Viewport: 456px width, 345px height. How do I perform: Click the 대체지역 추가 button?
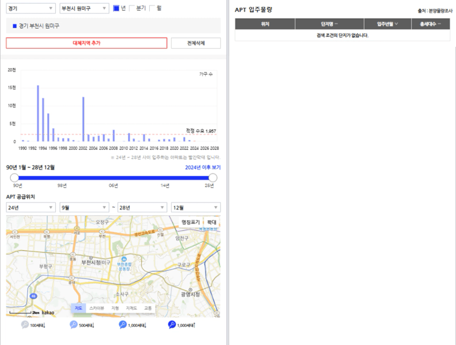click(87, 43)
